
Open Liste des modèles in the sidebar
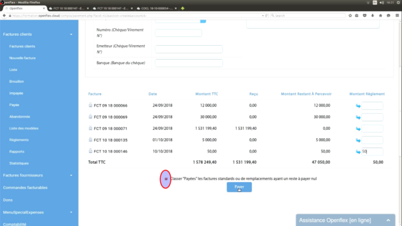pyautogui.click(x=24, y=128)
